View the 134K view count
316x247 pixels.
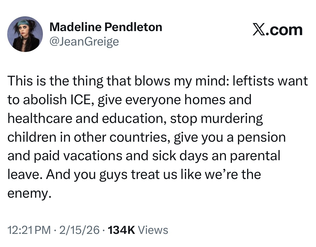(x=121, y=230)
